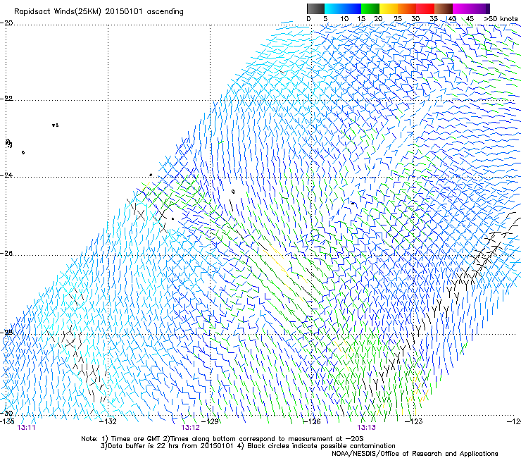The image size is (521, 458).
Task: Click the "Data buffer is 22 hrs" note line
Action: pyautogui.click(x=248, y=446)
